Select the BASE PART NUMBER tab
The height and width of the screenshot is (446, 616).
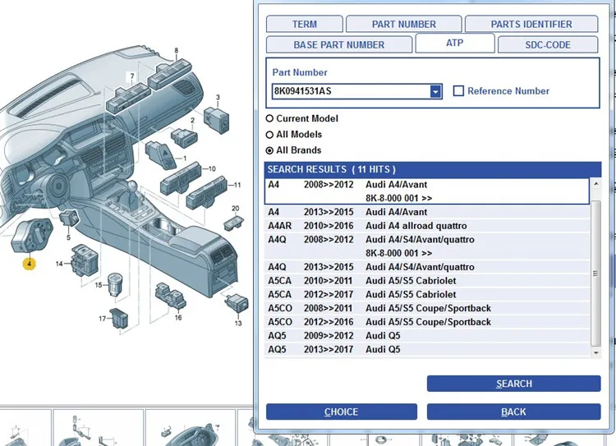339,44
